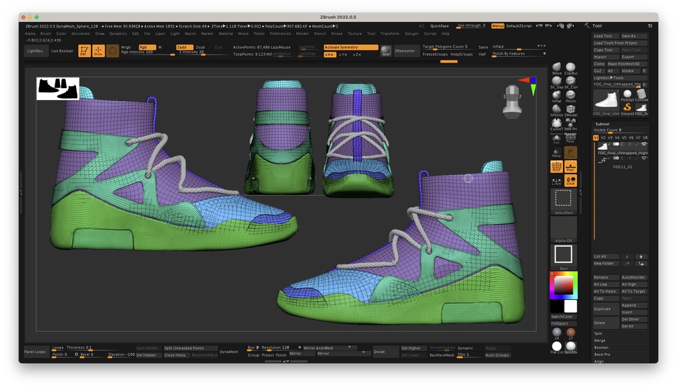The image size is (677, 388).
Task: Select the Flat Color material
Action: click(556, 347)
